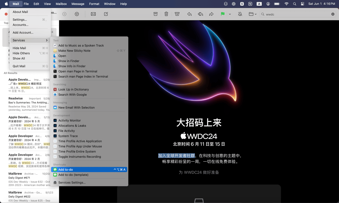Mute notifications for this conversation
This screenshot has height=203, width=339.
tap(240, 14)
